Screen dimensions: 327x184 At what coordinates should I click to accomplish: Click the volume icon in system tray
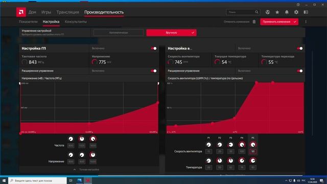pos(298,180)
